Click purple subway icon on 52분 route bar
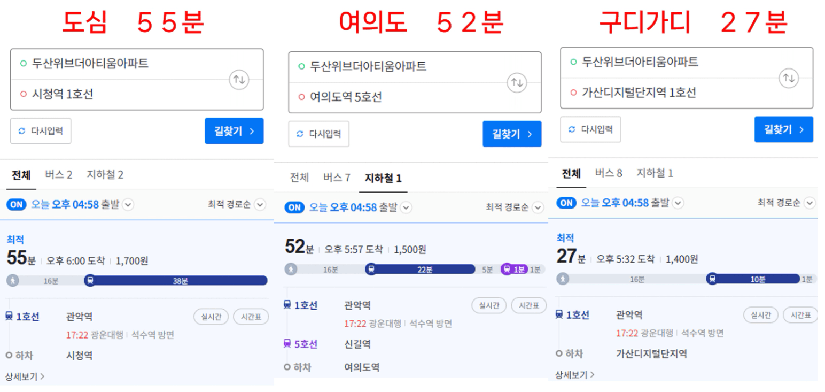Viewport: 825px width, 392px height. point(507,270)
